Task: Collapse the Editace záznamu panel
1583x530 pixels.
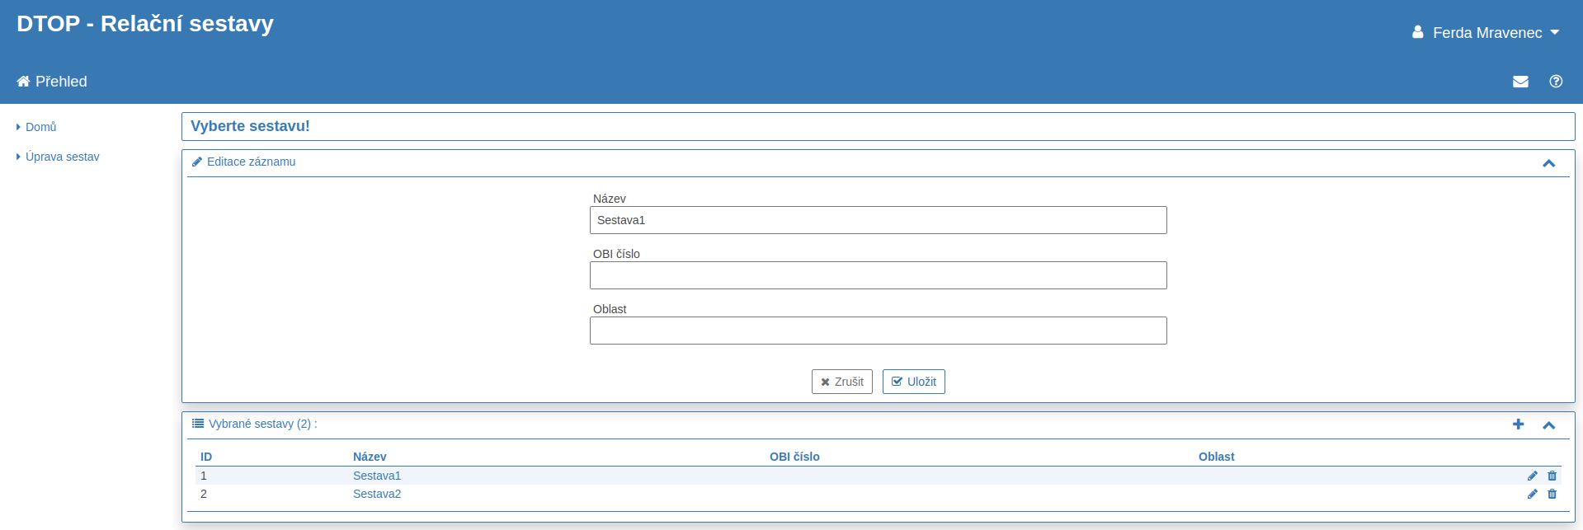Action: [1548, 163]
